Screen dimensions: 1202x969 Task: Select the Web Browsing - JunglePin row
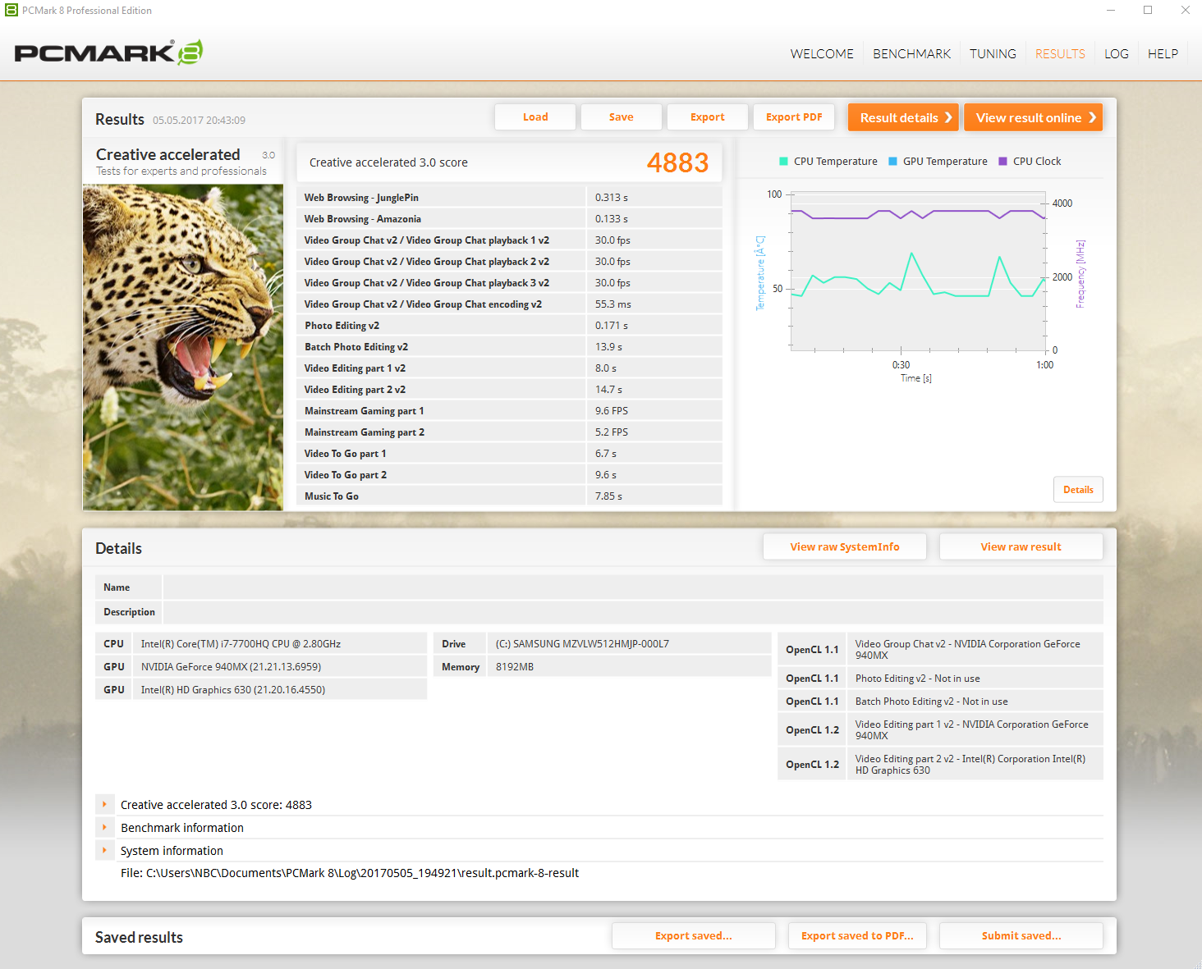tap(509, 198)
